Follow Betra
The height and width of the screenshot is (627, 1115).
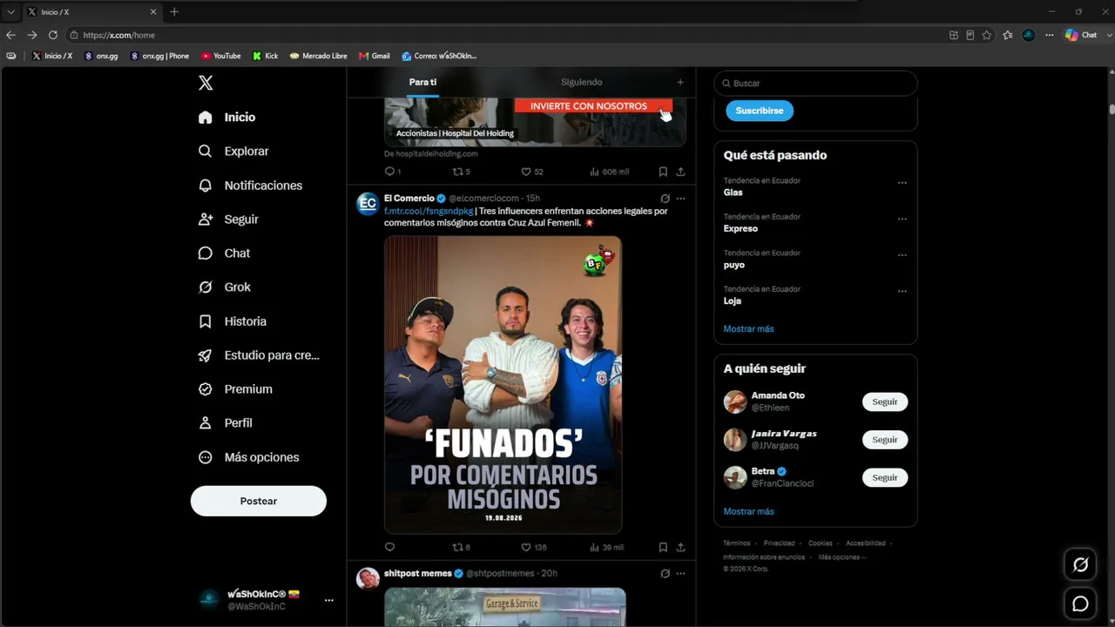coord(885,477)
